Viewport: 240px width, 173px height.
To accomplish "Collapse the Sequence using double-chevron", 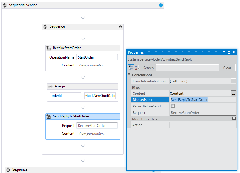I will pos(121,26).
